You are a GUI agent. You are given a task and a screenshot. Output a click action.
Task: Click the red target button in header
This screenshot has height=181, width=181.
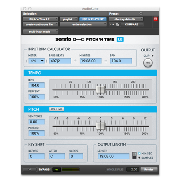point(156,19)
